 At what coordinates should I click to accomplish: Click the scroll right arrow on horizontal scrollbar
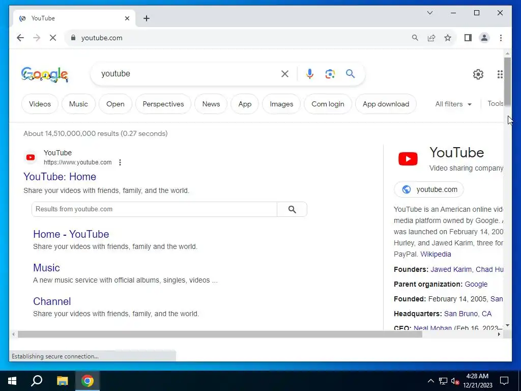point(499,334)
